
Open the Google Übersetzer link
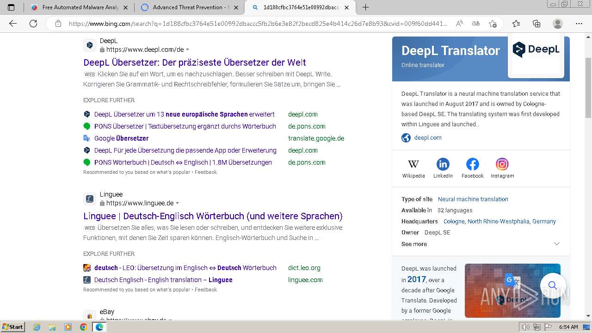pyautogui.click(x=121, y=138)
